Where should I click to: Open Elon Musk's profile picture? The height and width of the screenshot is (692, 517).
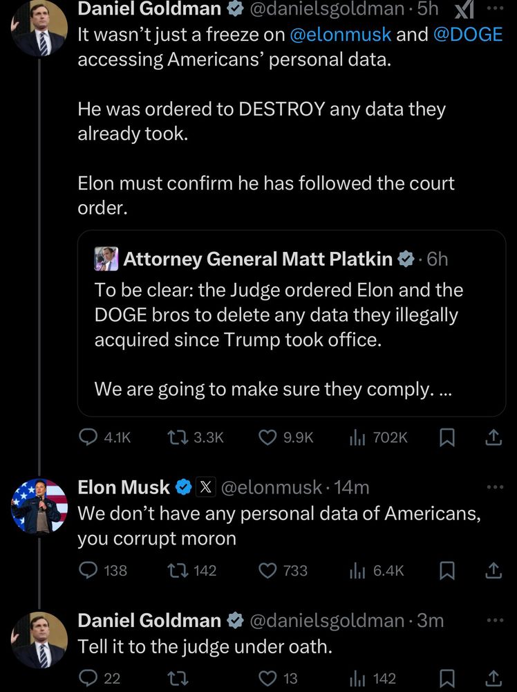[x=39, y=506]
